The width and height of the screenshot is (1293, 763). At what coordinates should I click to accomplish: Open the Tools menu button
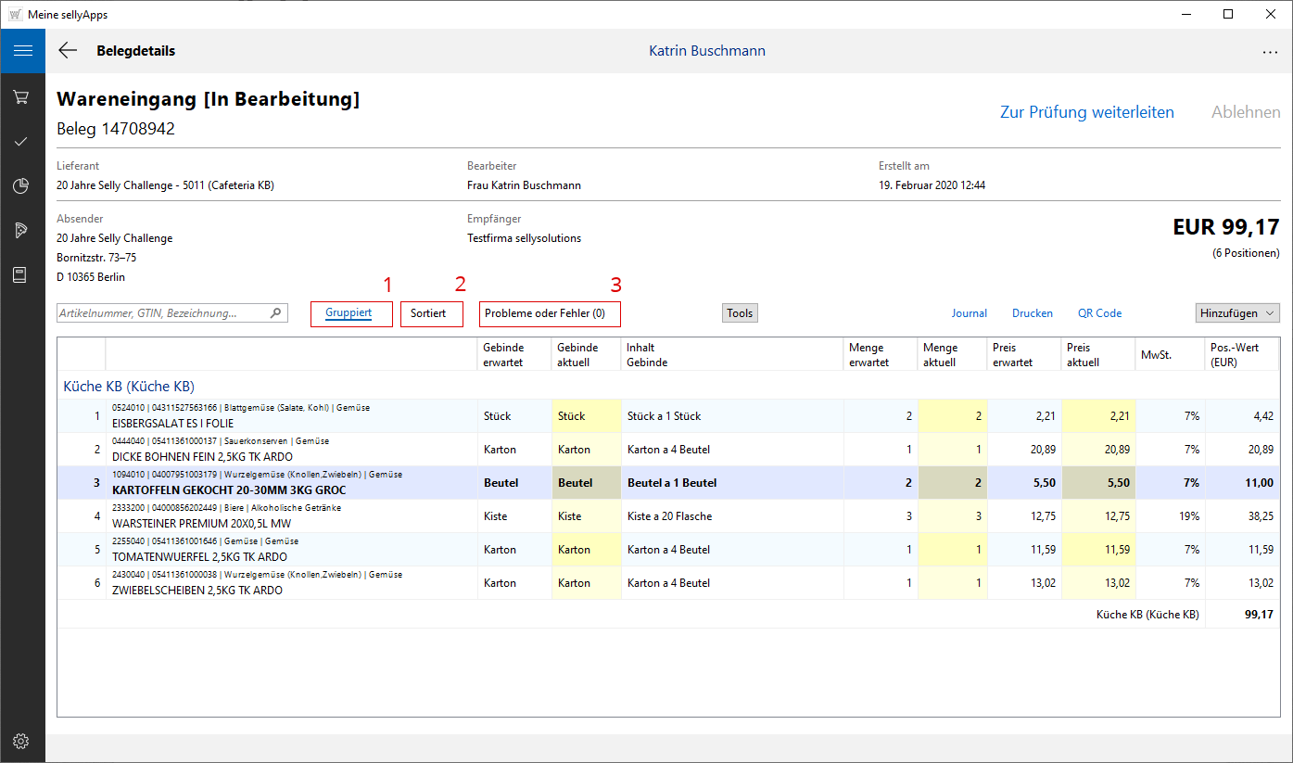click(740, 313)
